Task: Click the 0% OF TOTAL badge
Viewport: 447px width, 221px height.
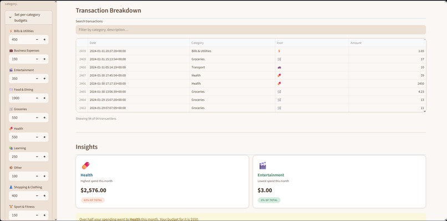Action: click(x=269, y=200)
